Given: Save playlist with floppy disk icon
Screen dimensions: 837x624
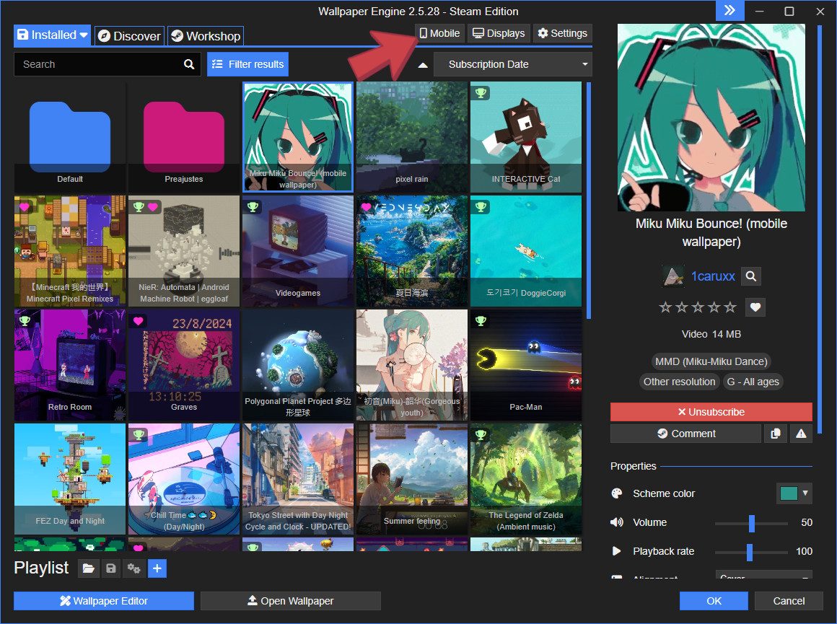Looking at the screenshot, I should click(111, 568).
